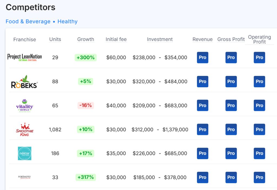The width and height of the screenshot is (277, 190).
Task: Click the Food & Beverage category link
Action: click(x=28, y=21)
